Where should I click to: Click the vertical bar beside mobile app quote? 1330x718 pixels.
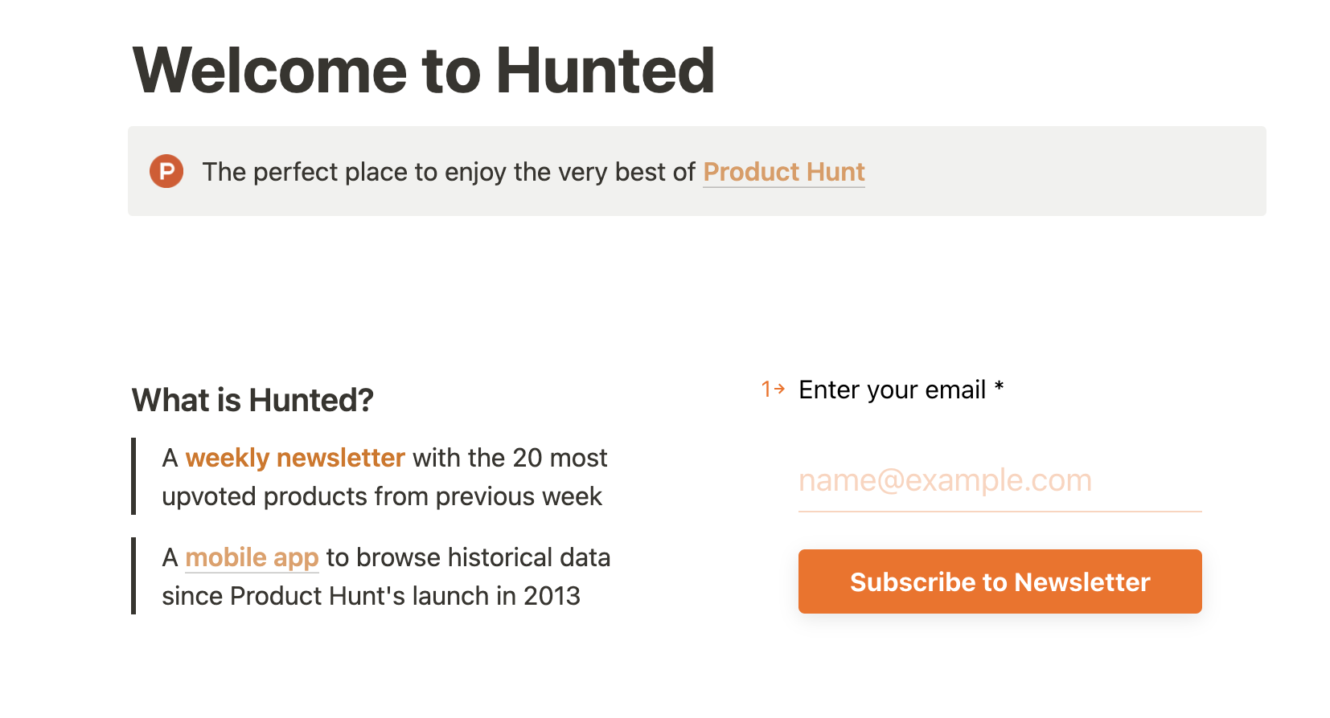point(133,576)
